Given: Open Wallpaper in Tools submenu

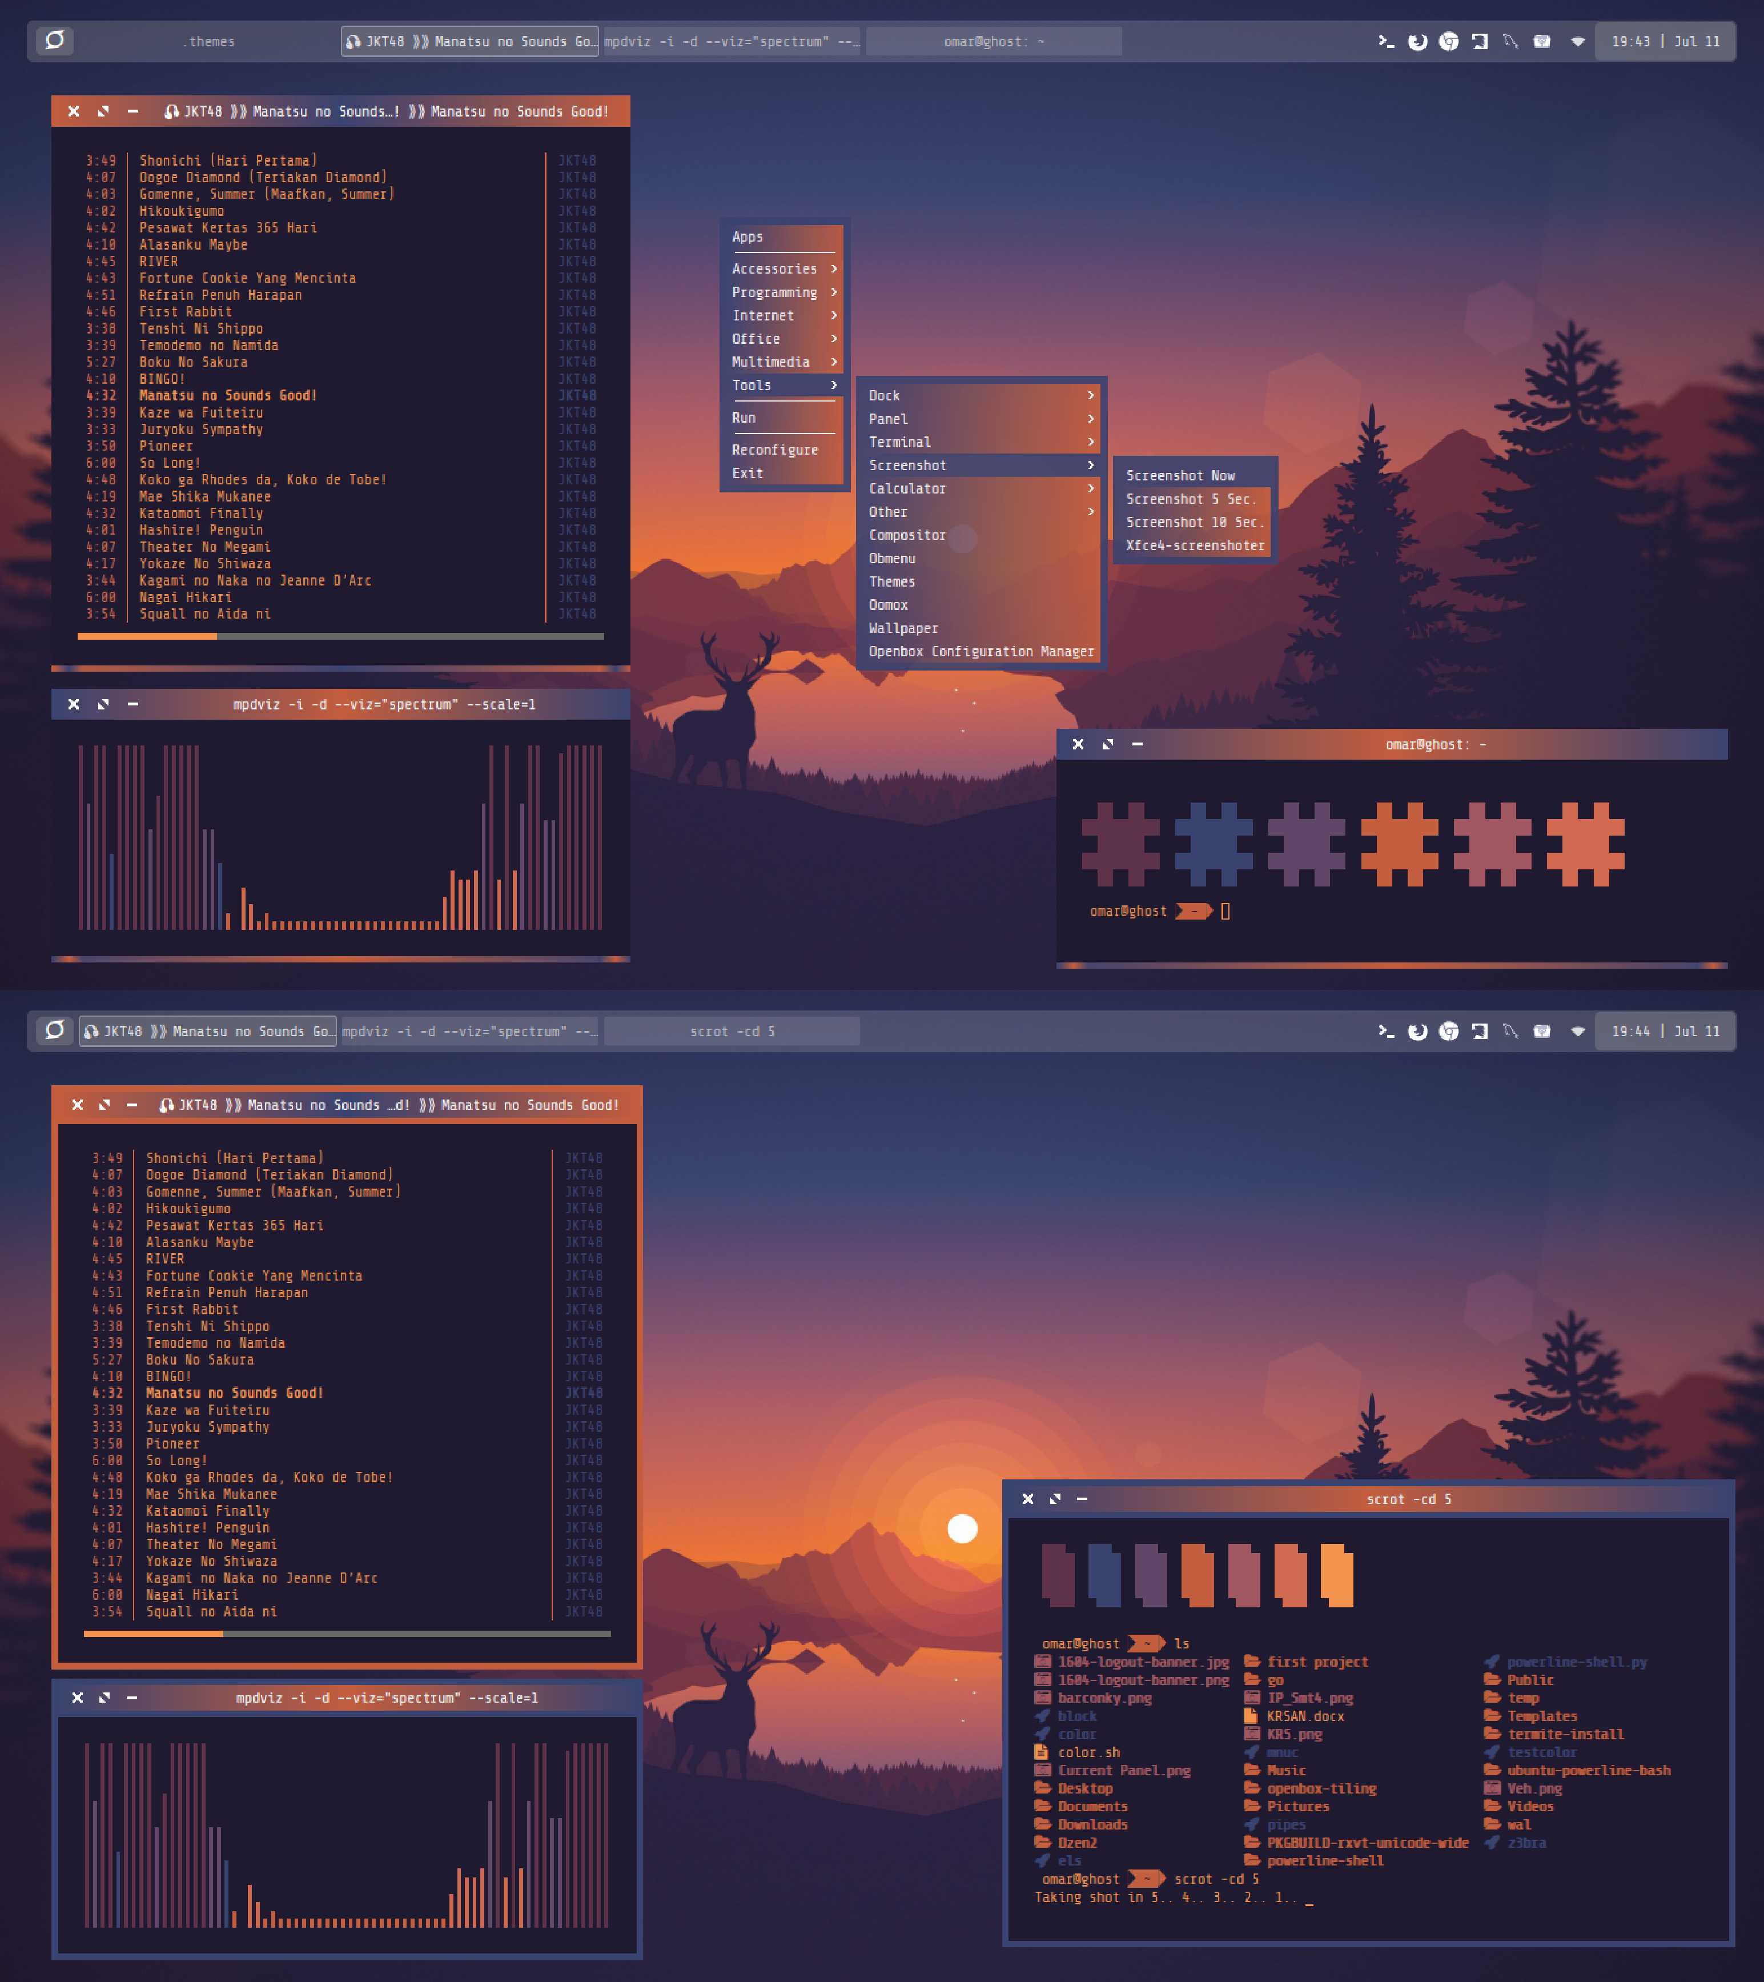Looking at the screenshot, I should [x=982, y=628].
